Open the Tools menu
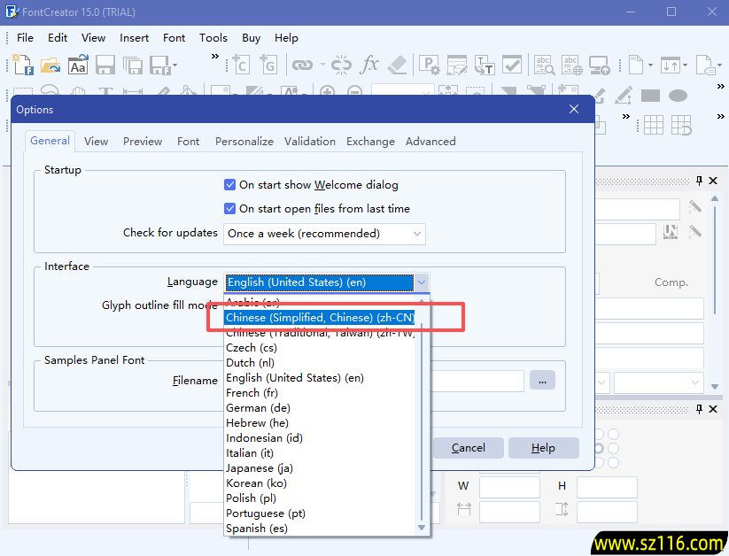This screenshot has width=729, height=556. tap(213, 38)
